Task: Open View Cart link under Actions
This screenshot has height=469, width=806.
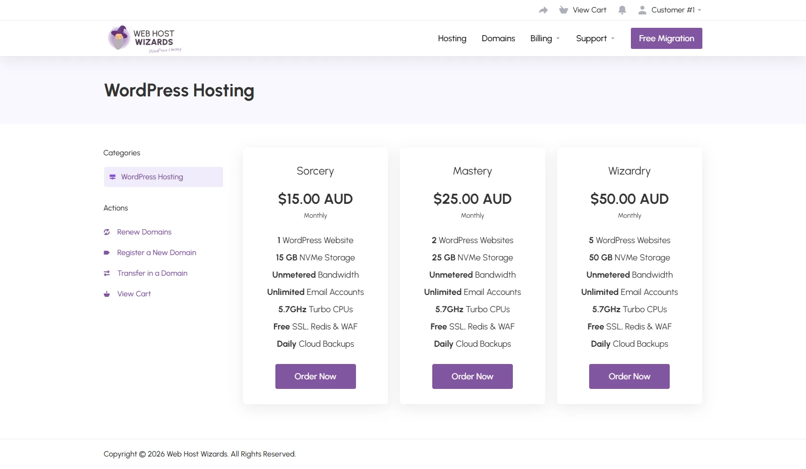Action: pos(134,294)
